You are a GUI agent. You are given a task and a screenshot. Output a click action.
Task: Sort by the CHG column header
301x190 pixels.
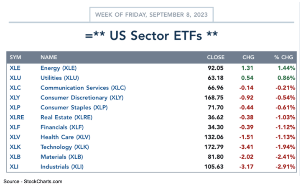(248, 57)
